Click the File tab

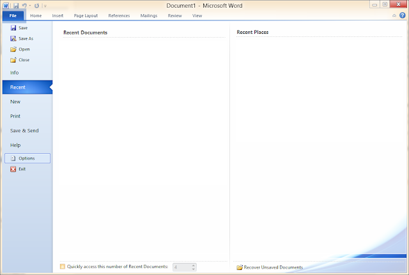click(13, 15)
